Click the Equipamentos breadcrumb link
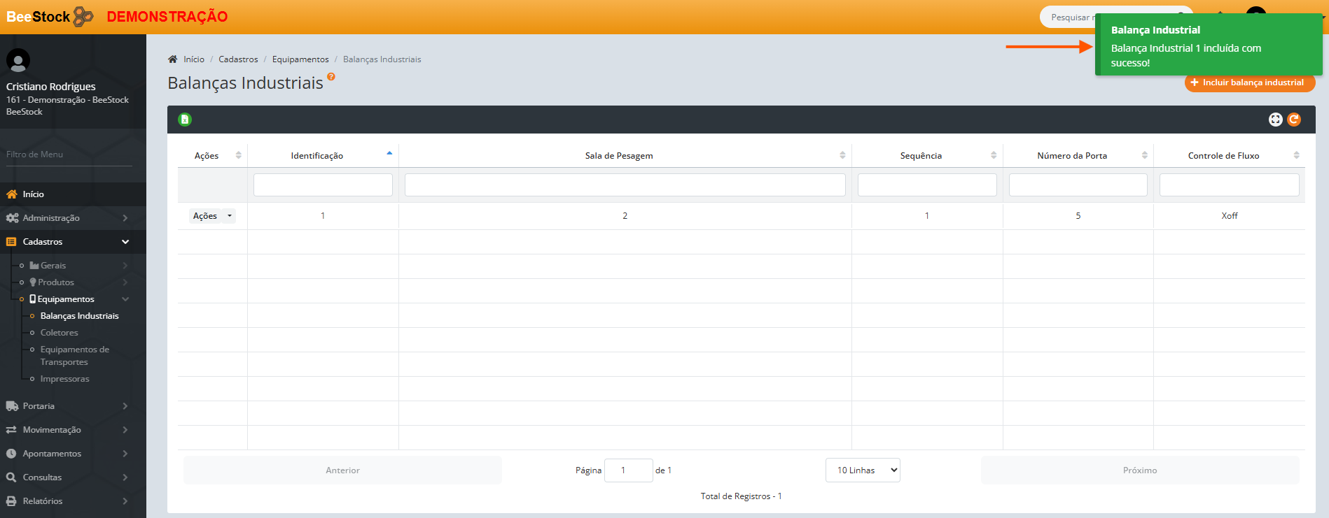The image size is (1329, 518). [300, 59]
